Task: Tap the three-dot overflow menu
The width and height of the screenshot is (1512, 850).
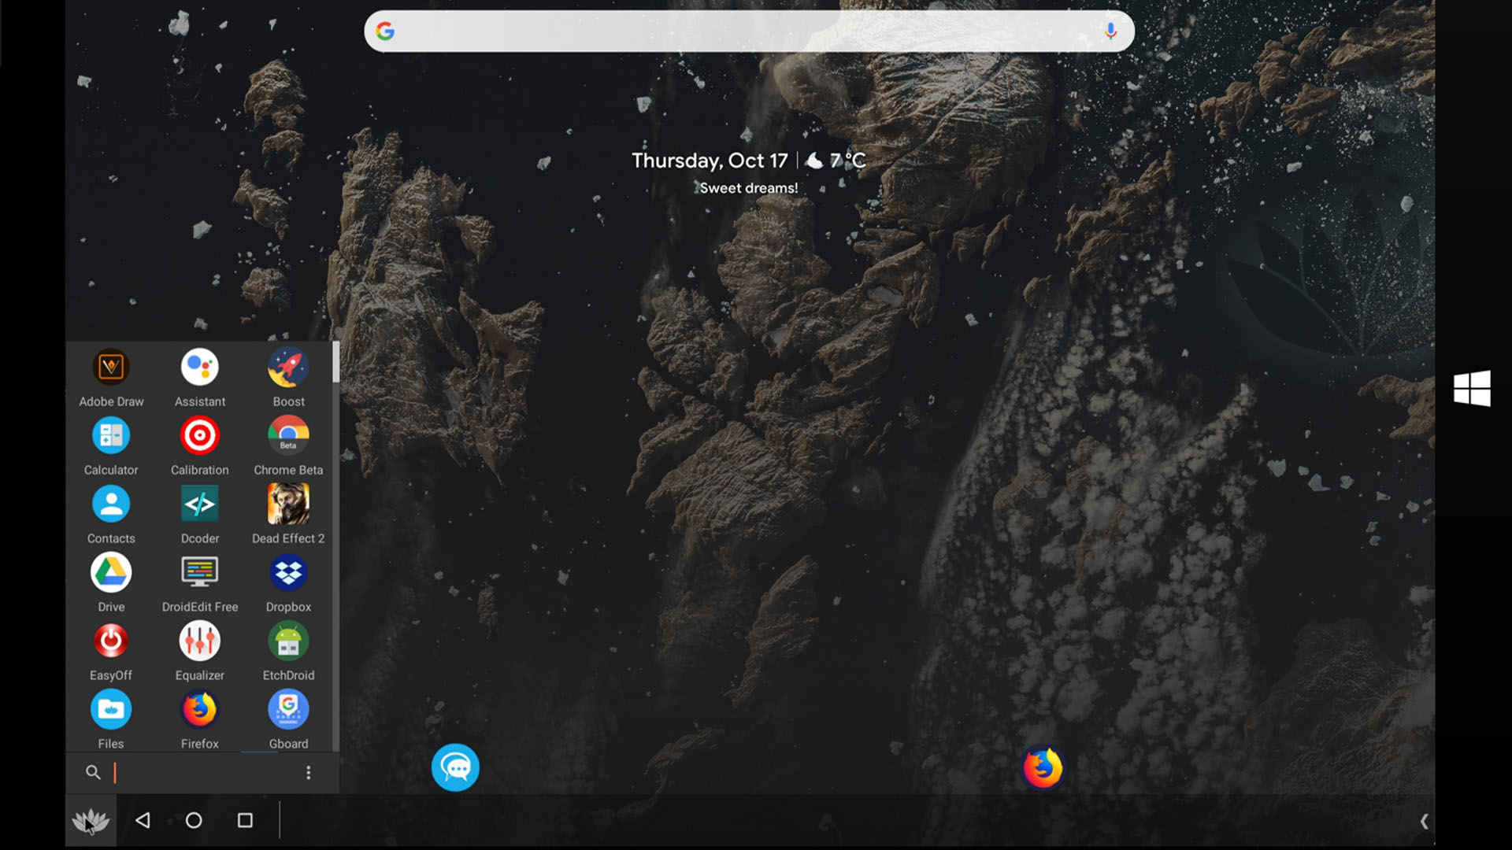Action: (x=309, y=772)
